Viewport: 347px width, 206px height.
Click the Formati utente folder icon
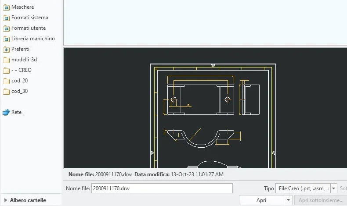click(x=6, y=28)
